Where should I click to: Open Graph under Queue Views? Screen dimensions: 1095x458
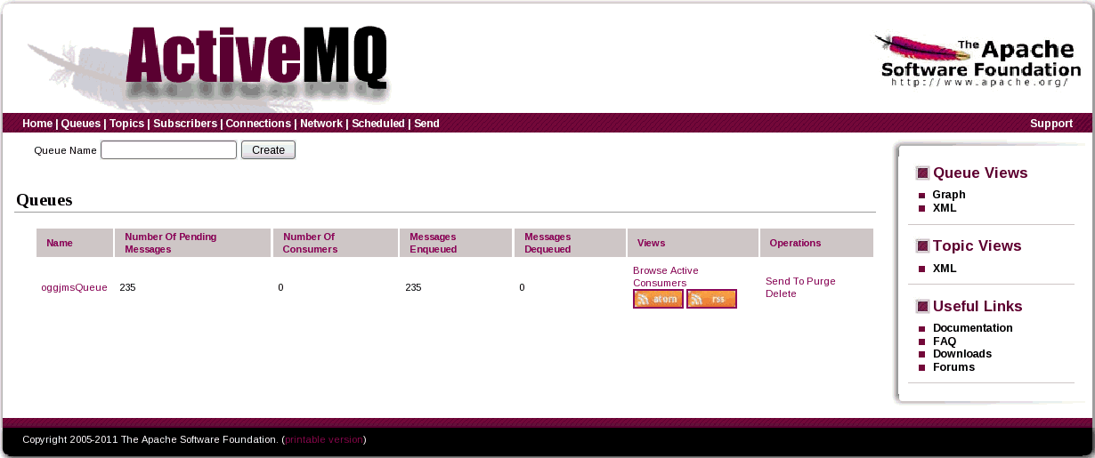point(949,195)
